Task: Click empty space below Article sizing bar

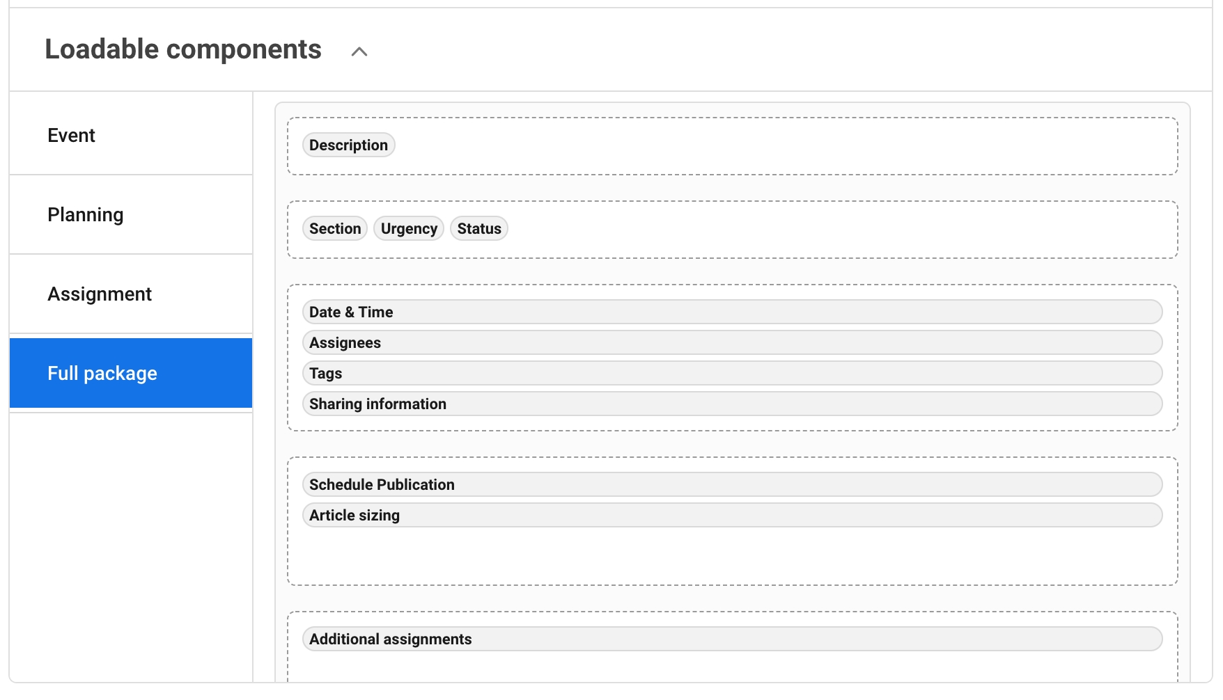Action: click(731, 557)
